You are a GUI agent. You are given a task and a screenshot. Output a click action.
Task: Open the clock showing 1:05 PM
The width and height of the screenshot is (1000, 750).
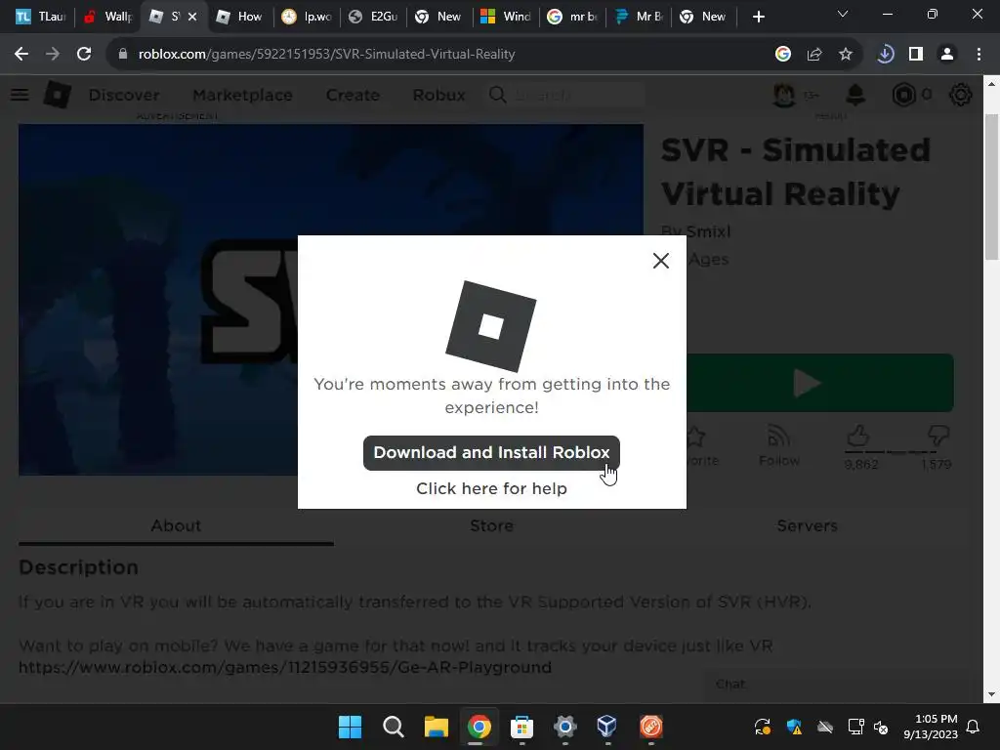click(930, 727)
